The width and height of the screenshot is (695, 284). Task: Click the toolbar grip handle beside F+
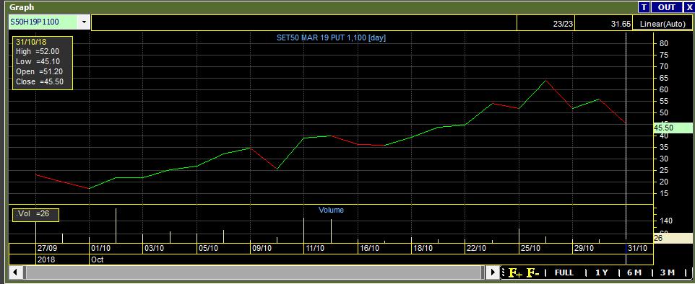click(x=503, y=272)
